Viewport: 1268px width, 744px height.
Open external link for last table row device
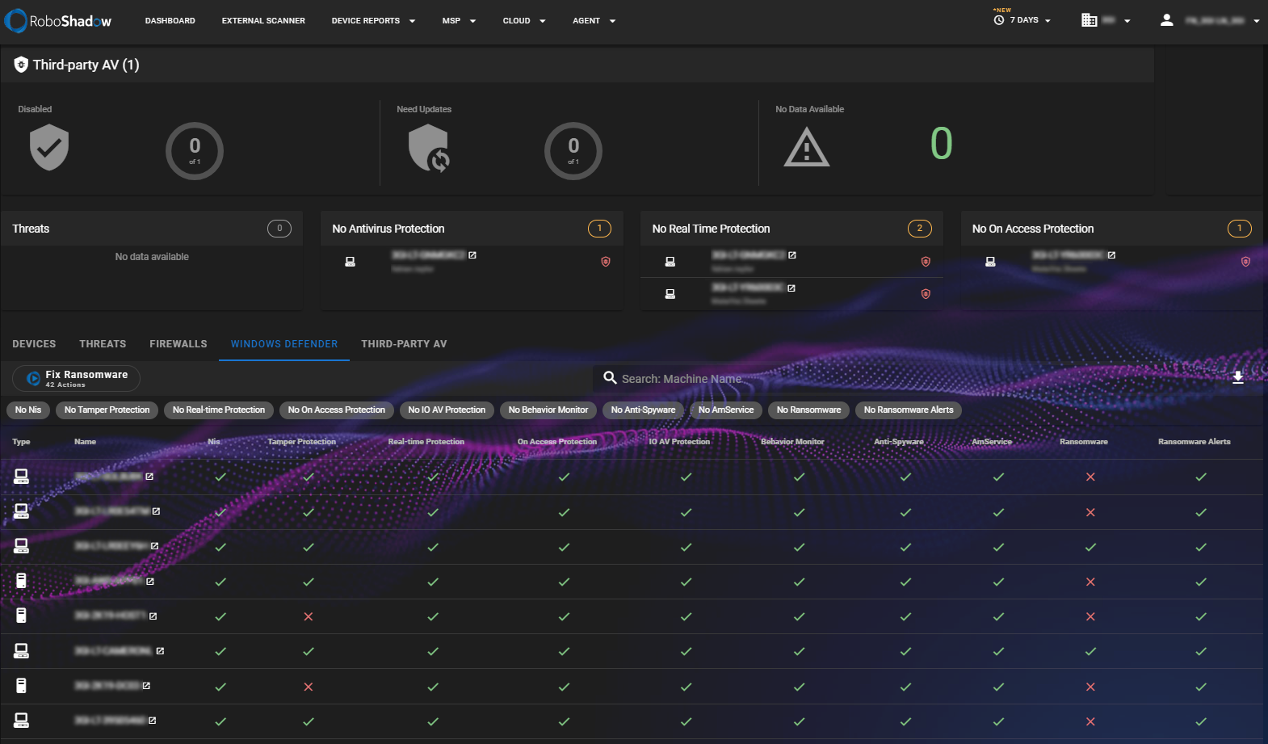(152, 721)
